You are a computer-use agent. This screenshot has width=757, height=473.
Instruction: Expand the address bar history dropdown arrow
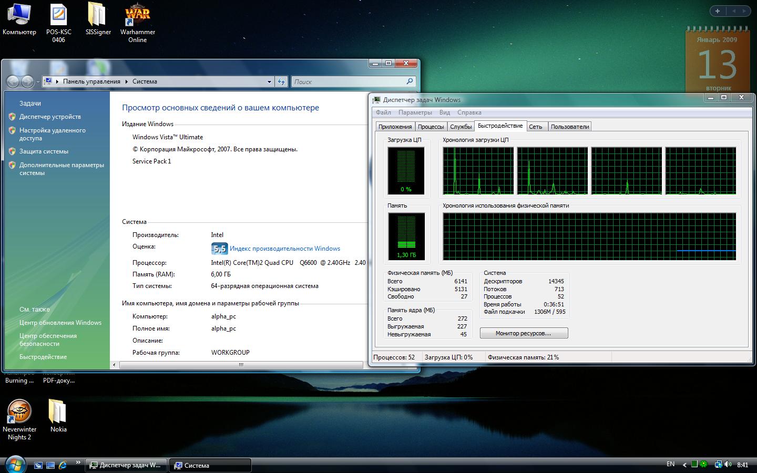pyautogui.click(x=269, y=81)
